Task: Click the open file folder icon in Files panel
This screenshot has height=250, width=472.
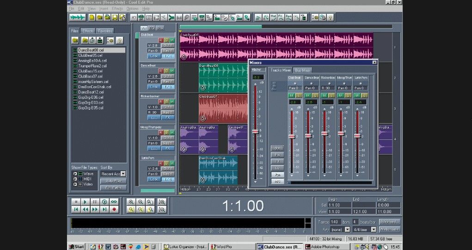Action: click(x=75, y=40)
